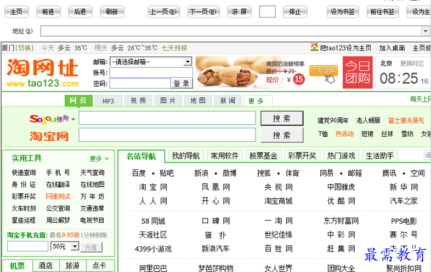431x272 pixels.
Task: Click the red 今日团购 icon
Action: [x=358, y=72]
